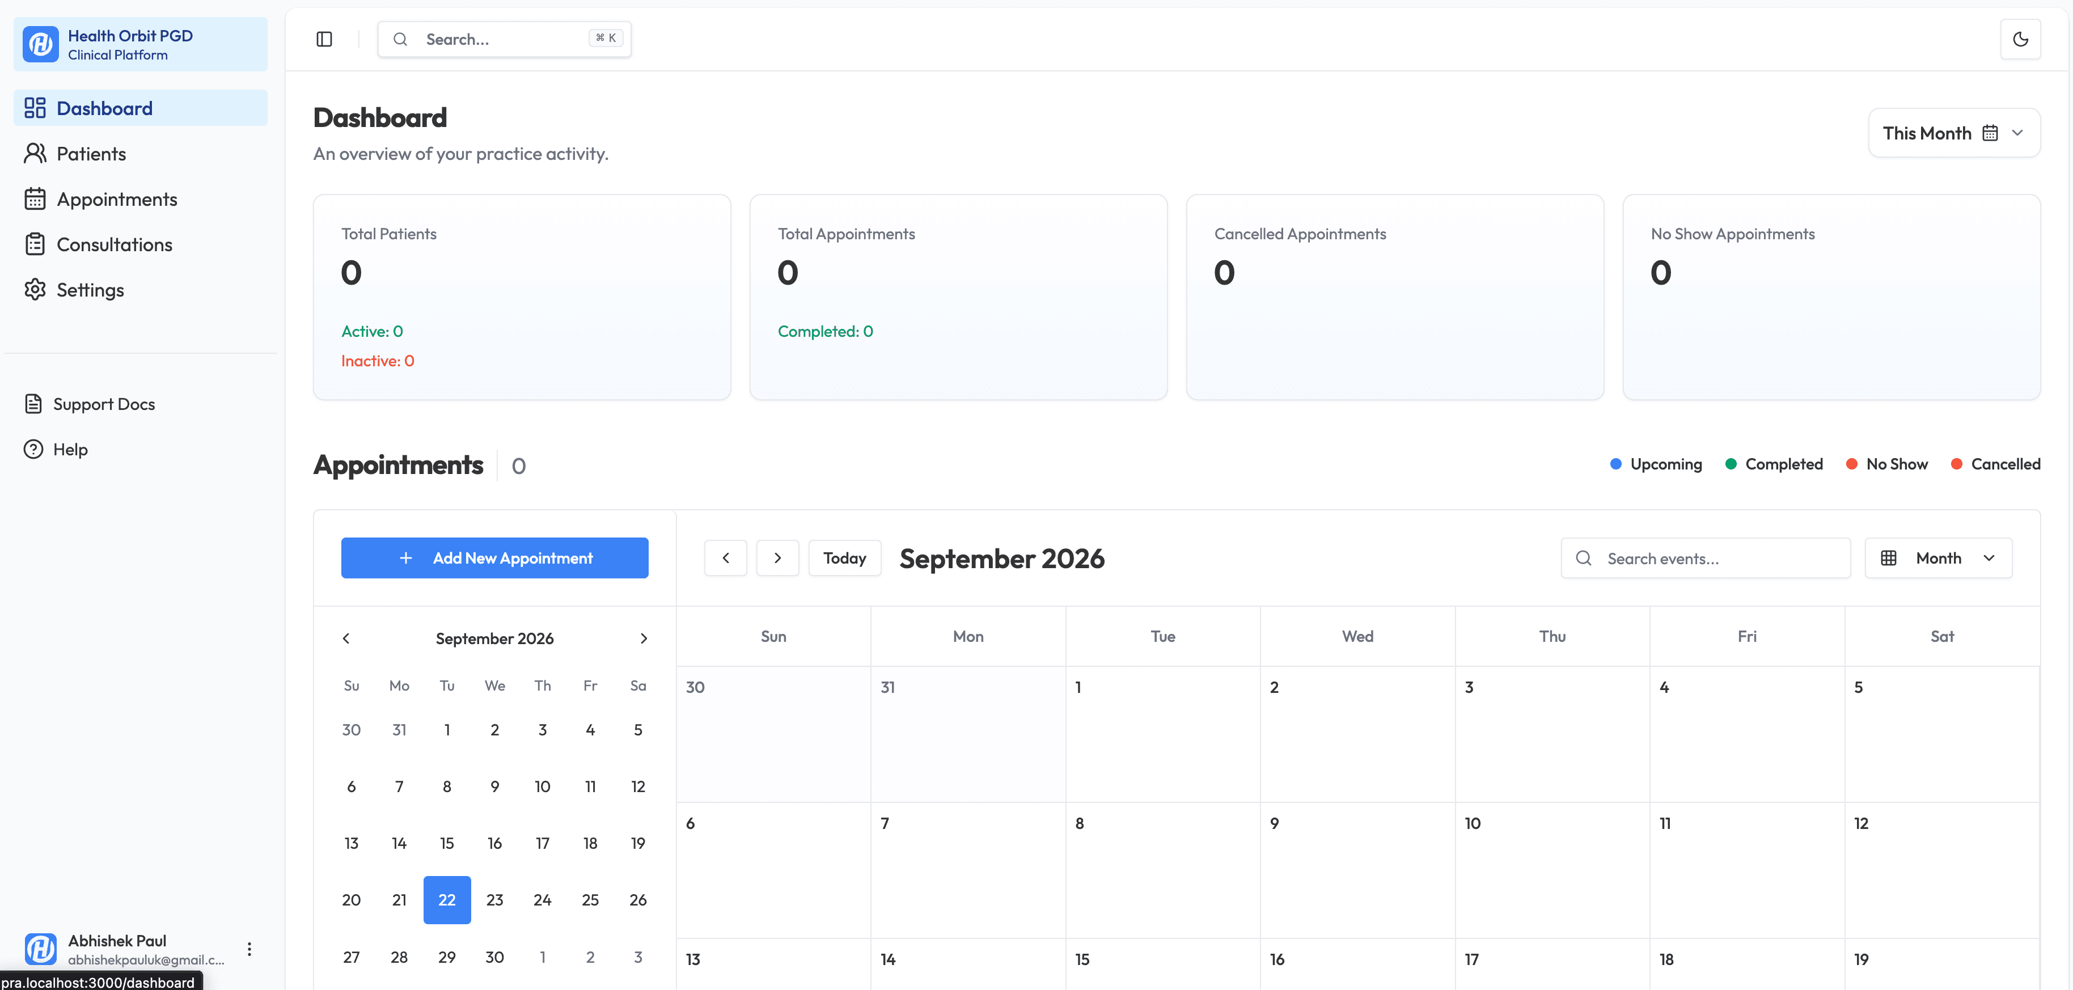Previous month arrow in mini calendar

[347, 638]
